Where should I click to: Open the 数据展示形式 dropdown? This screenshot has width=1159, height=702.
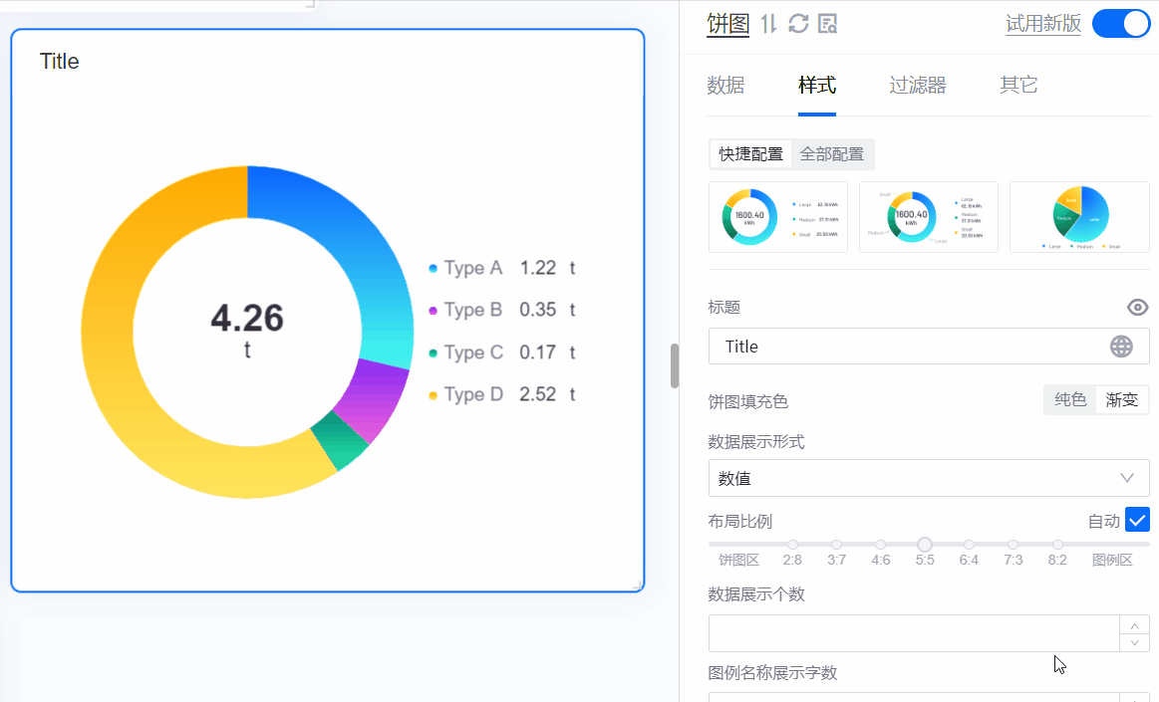[x=928, y=478]
